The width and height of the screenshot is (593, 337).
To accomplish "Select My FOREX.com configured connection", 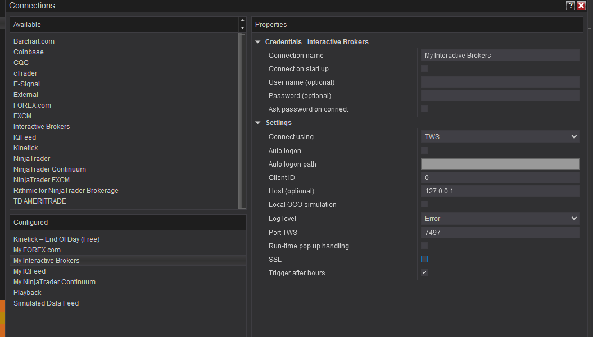I will coord(37,250).
